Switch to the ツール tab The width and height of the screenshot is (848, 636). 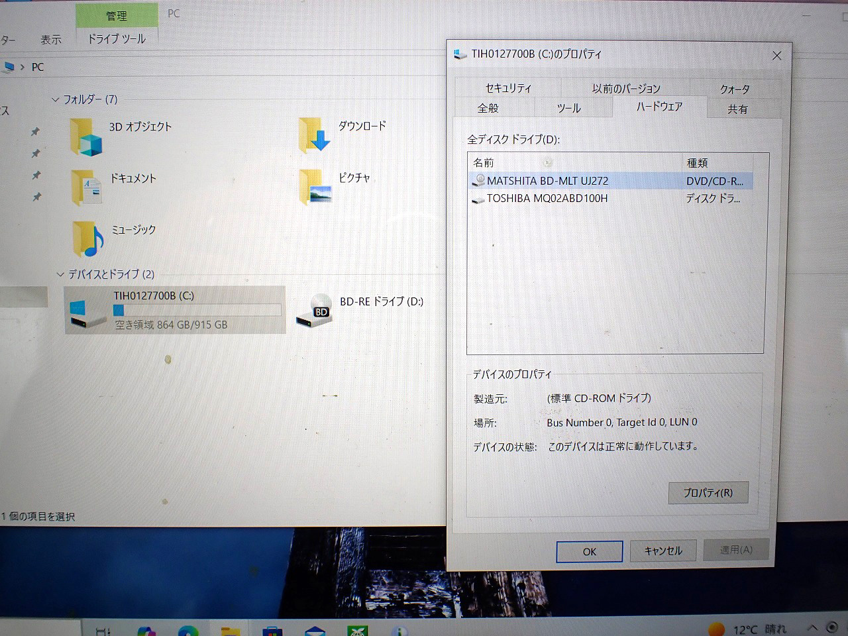[568, 108]
